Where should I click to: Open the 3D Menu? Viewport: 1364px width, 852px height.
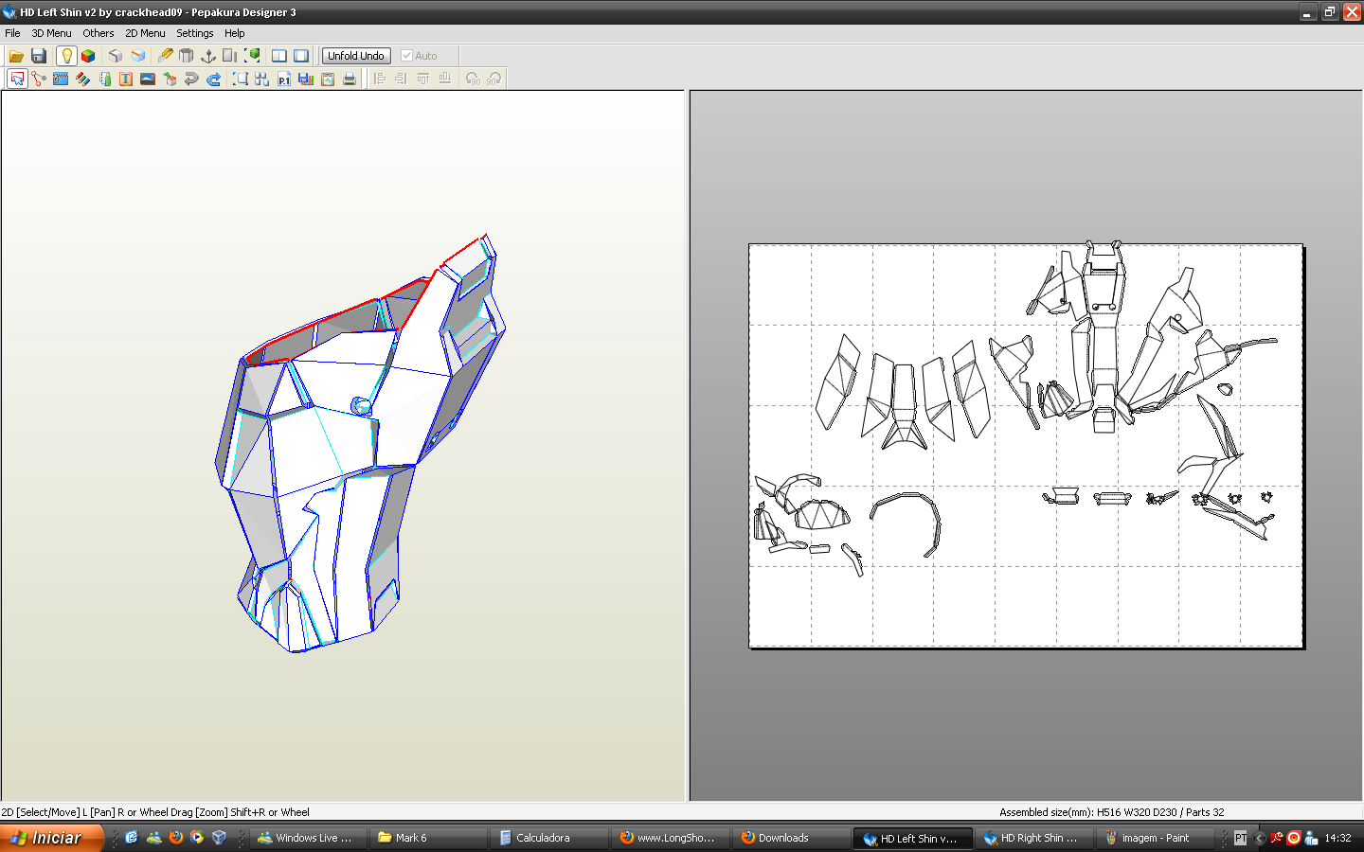[51, 33]
